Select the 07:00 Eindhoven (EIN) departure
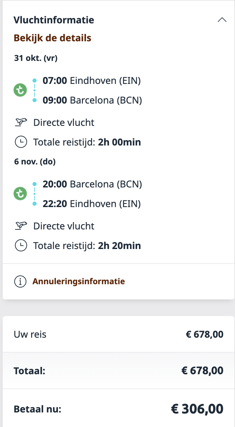The width and height of the screenshot is (235, 427). click(x=91, y=81)
